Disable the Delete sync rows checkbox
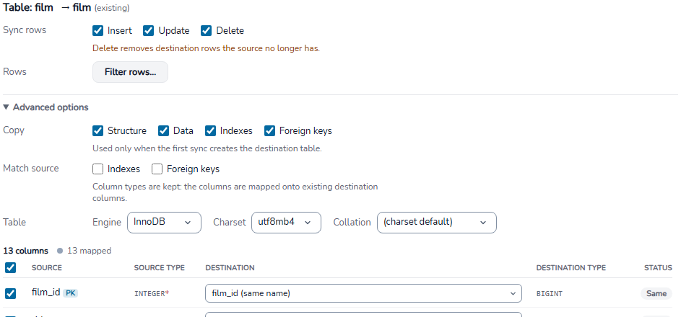Image resolution: width=681 pixels, height=317 pixels. [x=207, y=31]
